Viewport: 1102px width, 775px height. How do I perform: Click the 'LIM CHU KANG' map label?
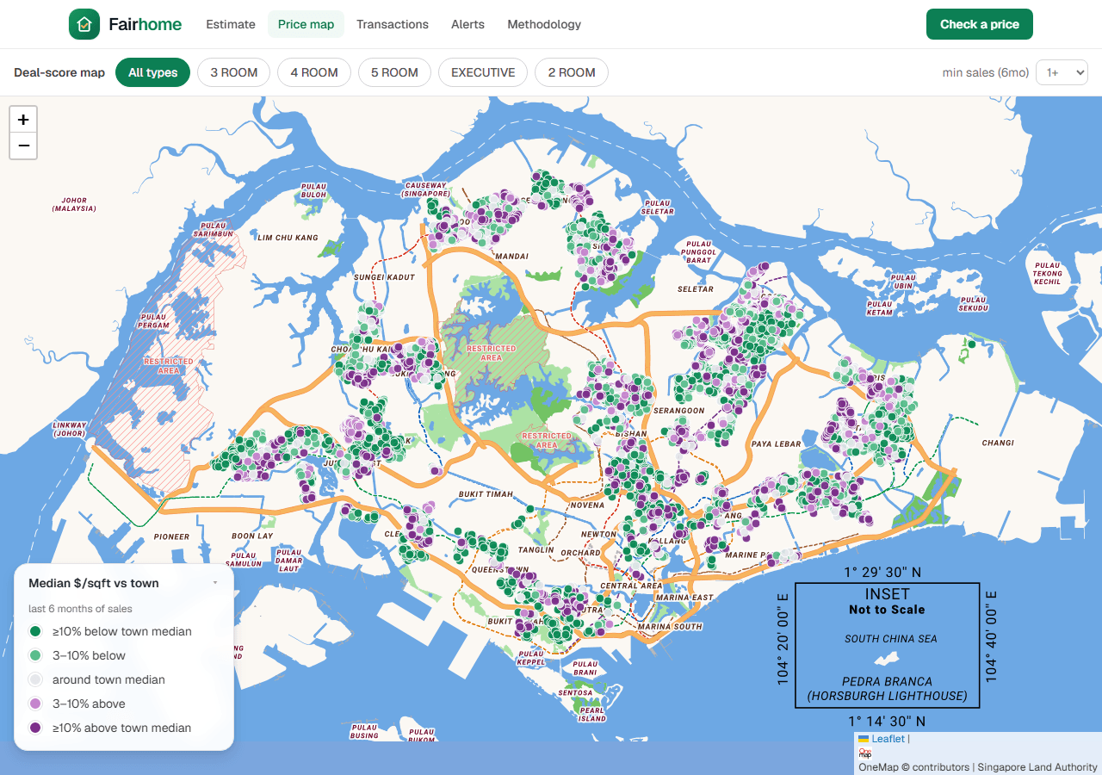[288, 238]
